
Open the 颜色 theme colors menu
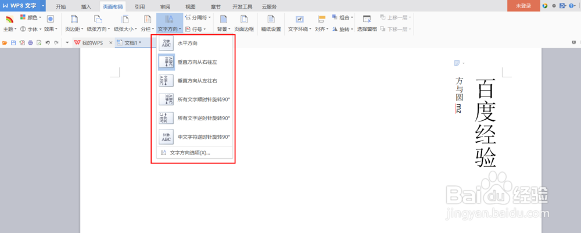(x=31, y=17)
